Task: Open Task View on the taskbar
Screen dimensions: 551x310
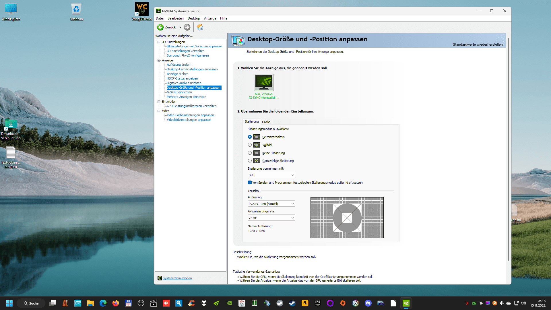Action: tap(53, 303)
